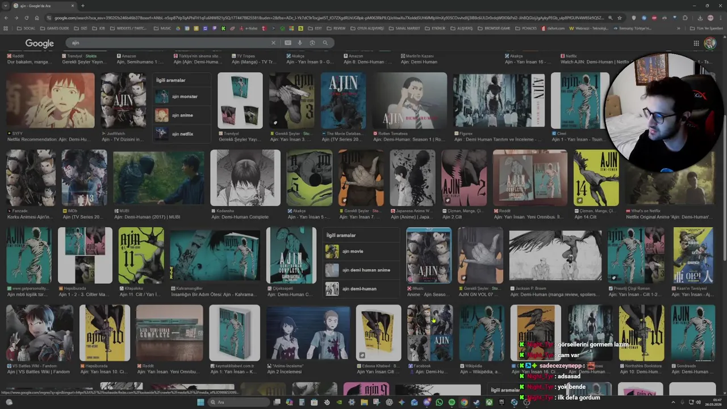Select related search 'ajin netflix'

click(x=182, y=134)
